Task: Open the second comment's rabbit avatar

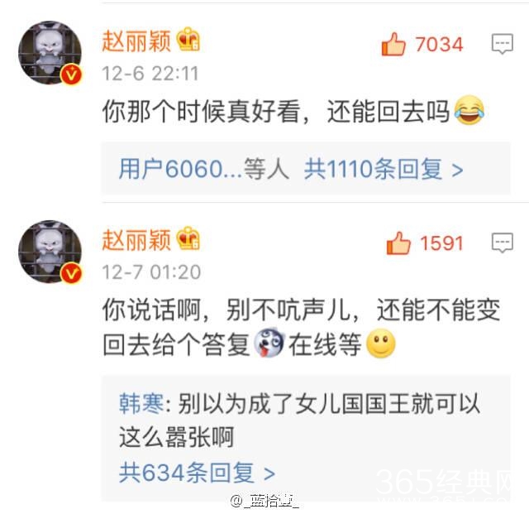Action: pos(50,252)
